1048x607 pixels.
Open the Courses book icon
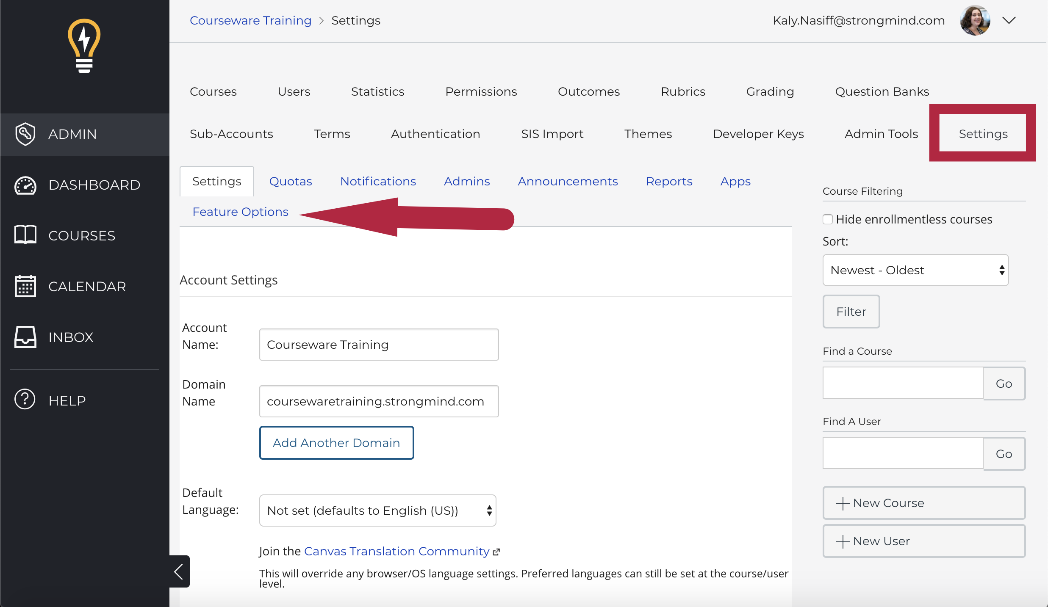[x=25, y=235]
